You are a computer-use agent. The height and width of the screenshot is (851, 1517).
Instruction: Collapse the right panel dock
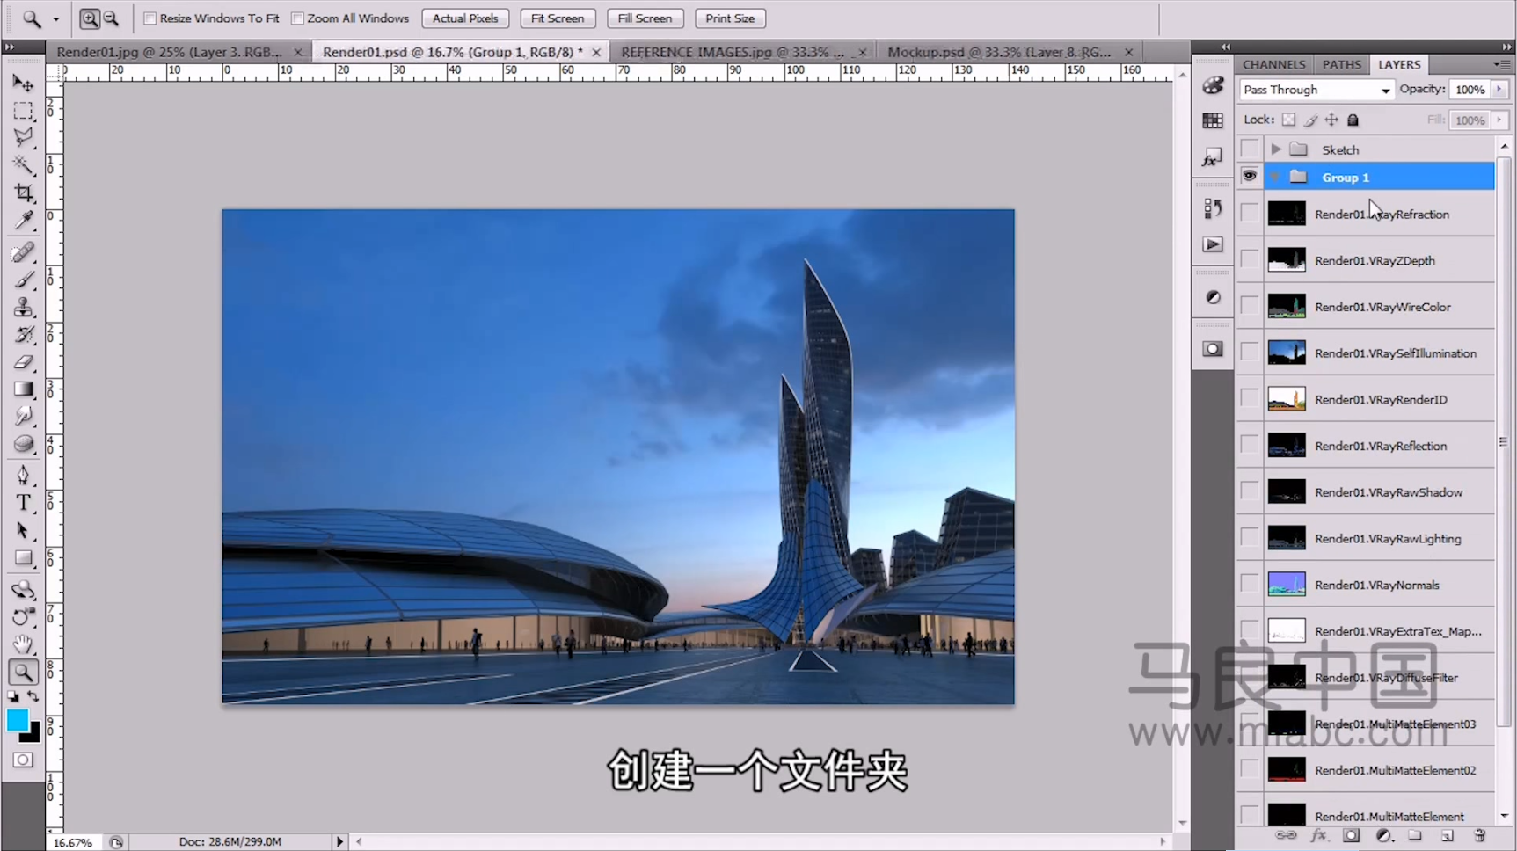point(1507,47)
